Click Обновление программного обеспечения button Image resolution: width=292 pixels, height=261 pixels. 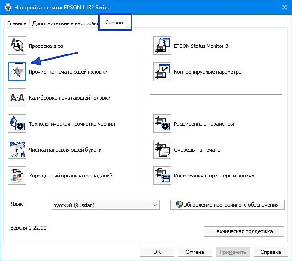click(x=228, y=205)
